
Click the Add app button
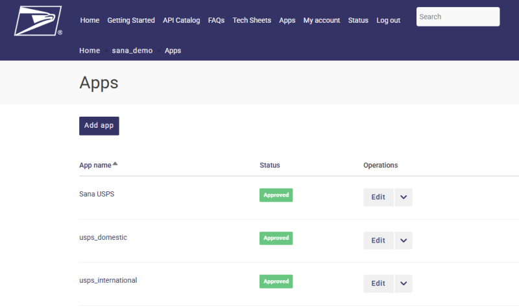(x=99, y=126)
